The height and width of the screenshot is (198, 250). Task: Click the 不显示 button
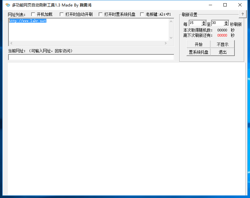pyautogui.click(x=222, y=44)
